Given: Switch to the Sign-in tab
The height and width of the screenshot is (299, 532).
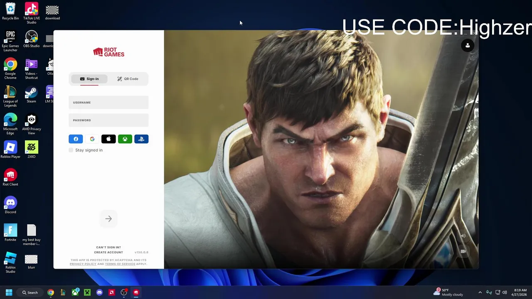Looking at the screenshot, I should [x=89, y=79].
